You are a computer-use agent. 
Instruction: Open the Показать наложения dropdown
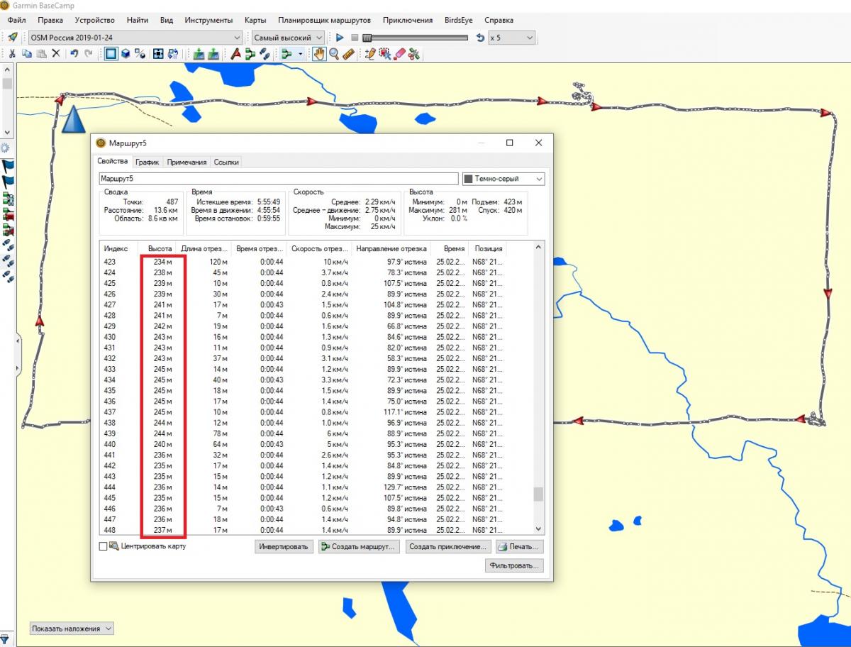[72, 629]
